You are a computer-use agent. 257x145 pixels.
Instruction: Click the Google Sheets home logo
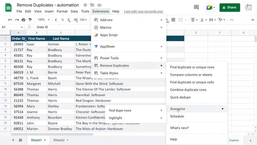pos(8,8)
